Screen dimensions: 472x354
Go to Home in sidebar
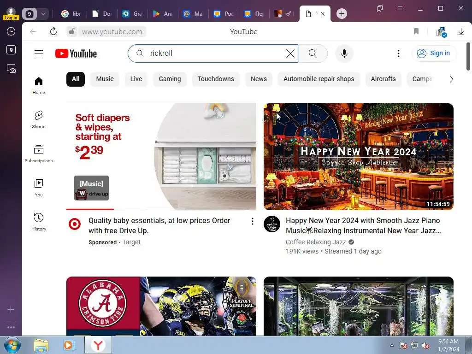[x=39, y=86]
